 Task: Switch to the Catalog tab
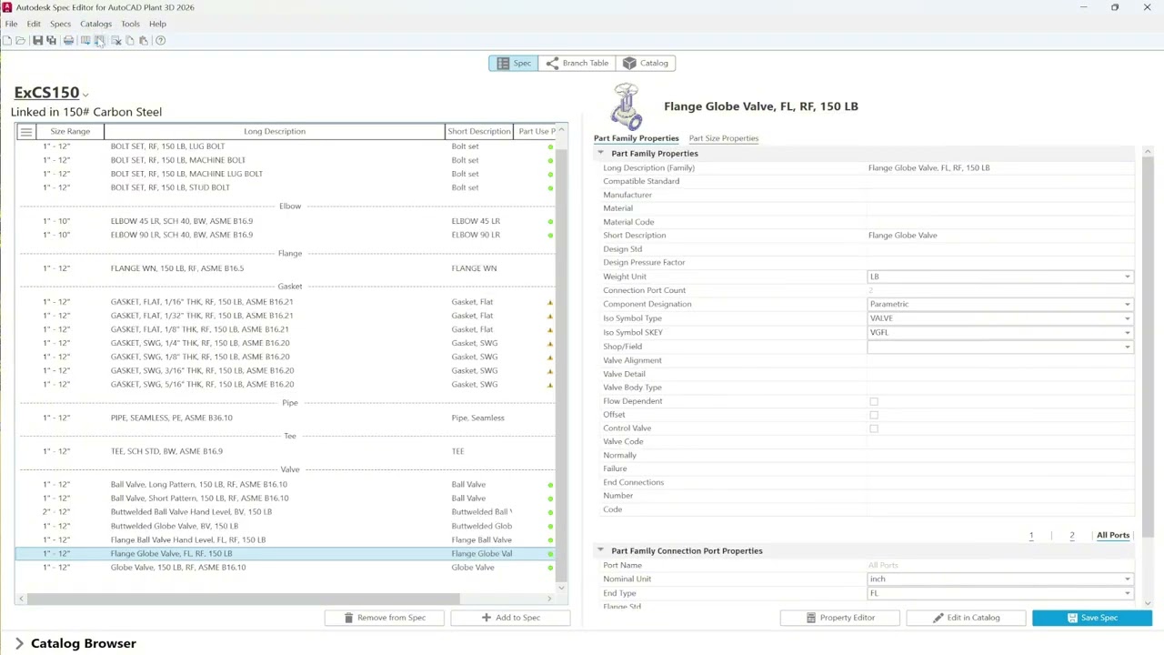[645, 64]
